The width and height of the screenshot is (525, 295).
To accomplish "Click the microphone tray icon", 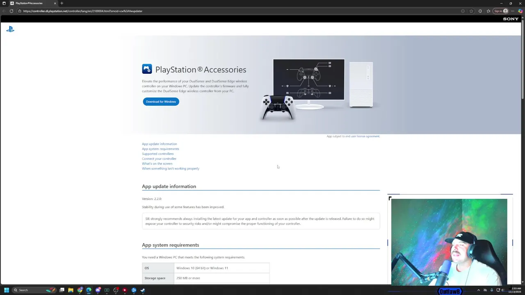I will 492,290.
